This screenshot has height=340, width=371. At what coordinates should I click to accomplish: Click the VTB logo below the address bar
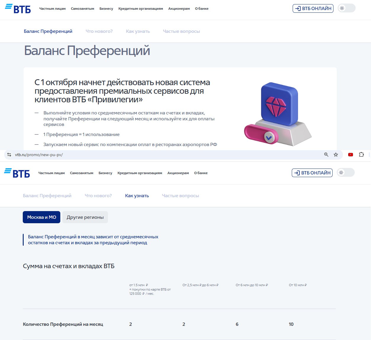(x=17, y=173)
